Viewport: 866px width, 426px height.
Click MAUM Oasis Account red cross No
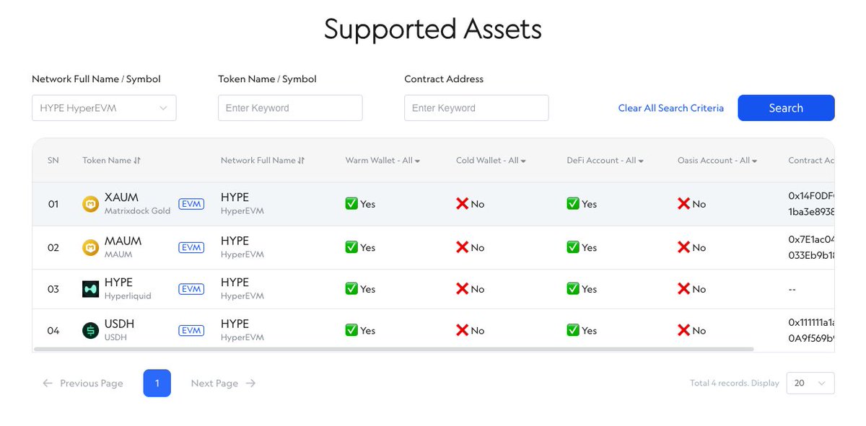click(x=692, y=247)
